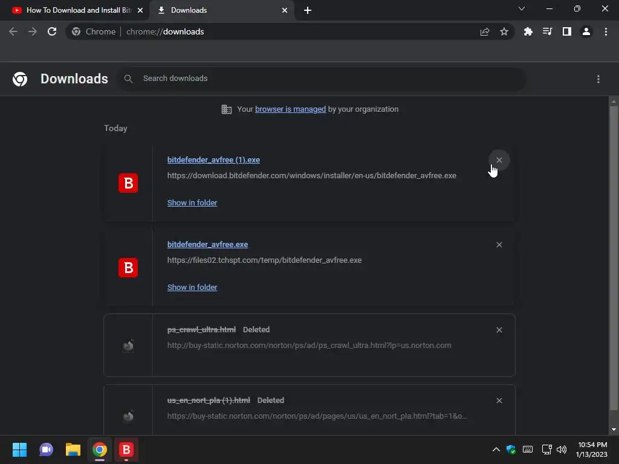This screenshot has width=619, height=464.
Task: Open bitdefender_avfree (1).exe file link
Action: [x=213, y=159]
